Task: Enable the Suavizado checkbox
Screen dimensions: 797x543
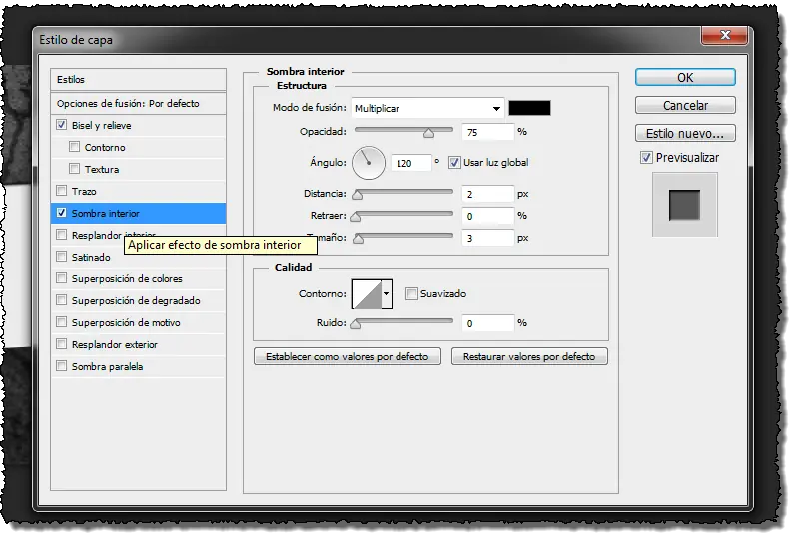Action: [x=411, y=293]
